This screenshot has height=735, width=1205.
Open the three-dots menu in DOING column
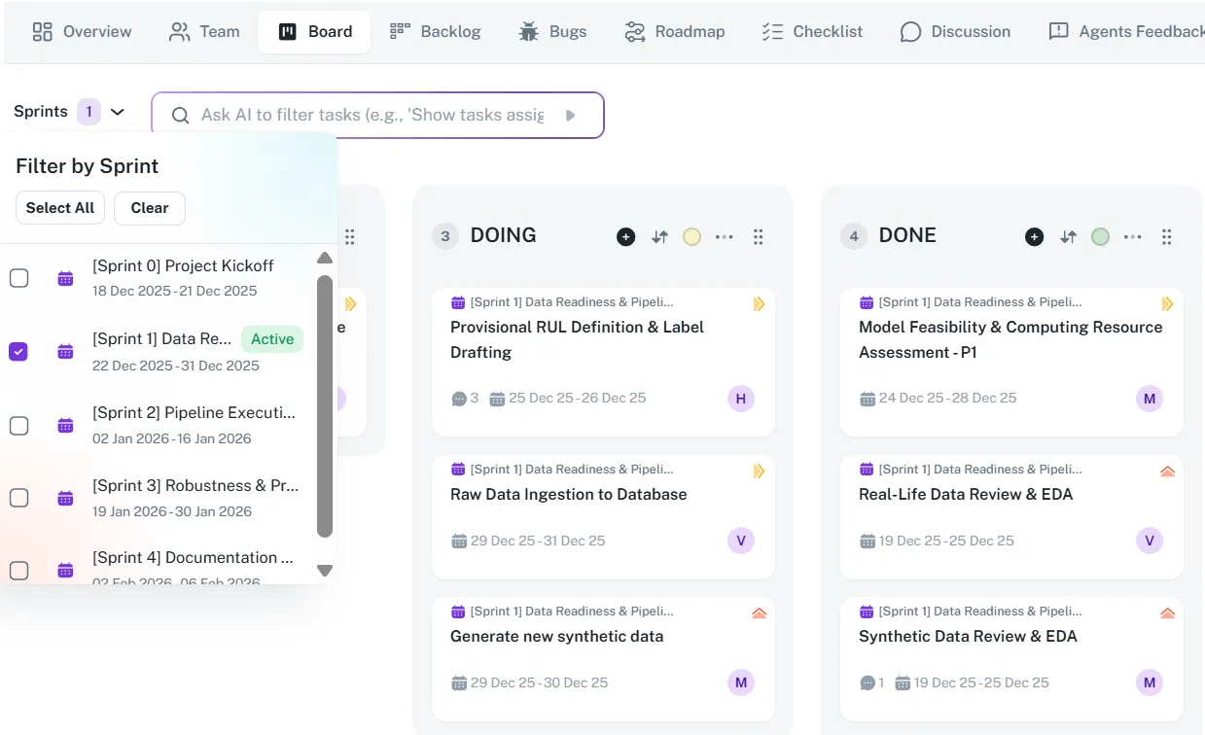(725, 236)
